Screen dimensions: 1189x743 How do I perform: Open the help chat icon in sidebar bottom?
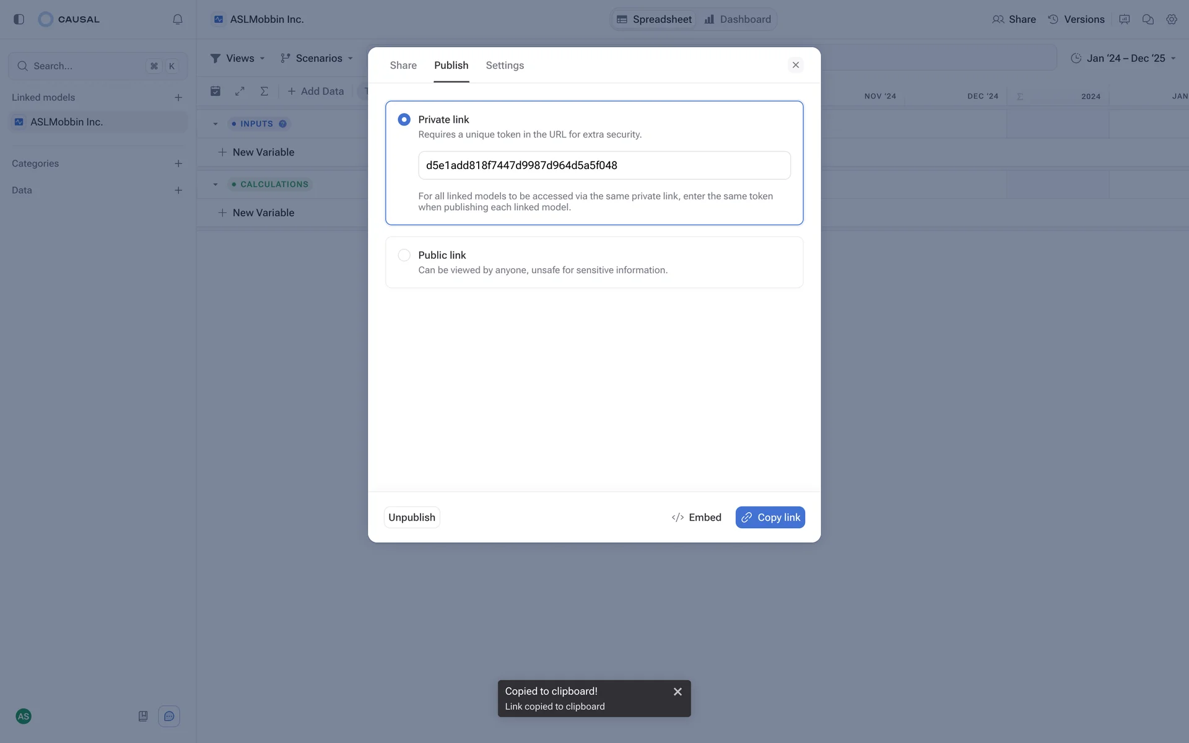[169, 716]
